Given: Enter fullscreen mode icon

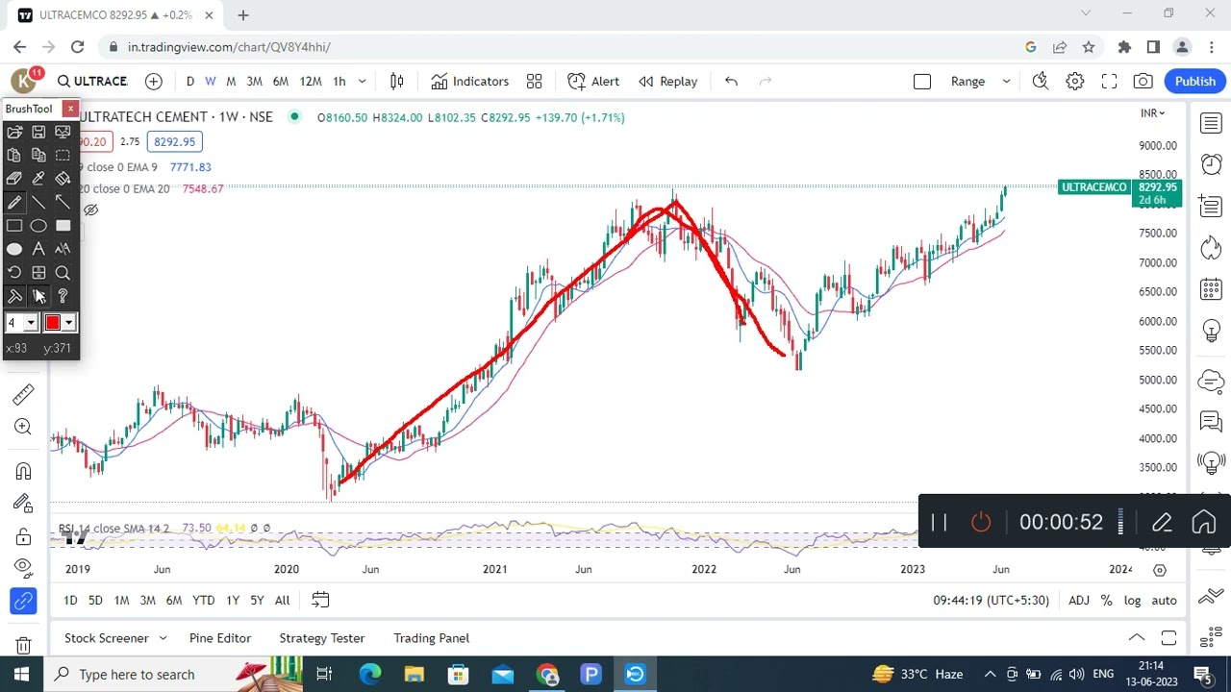Looking at the screenshot, I should click(1109, 82).
